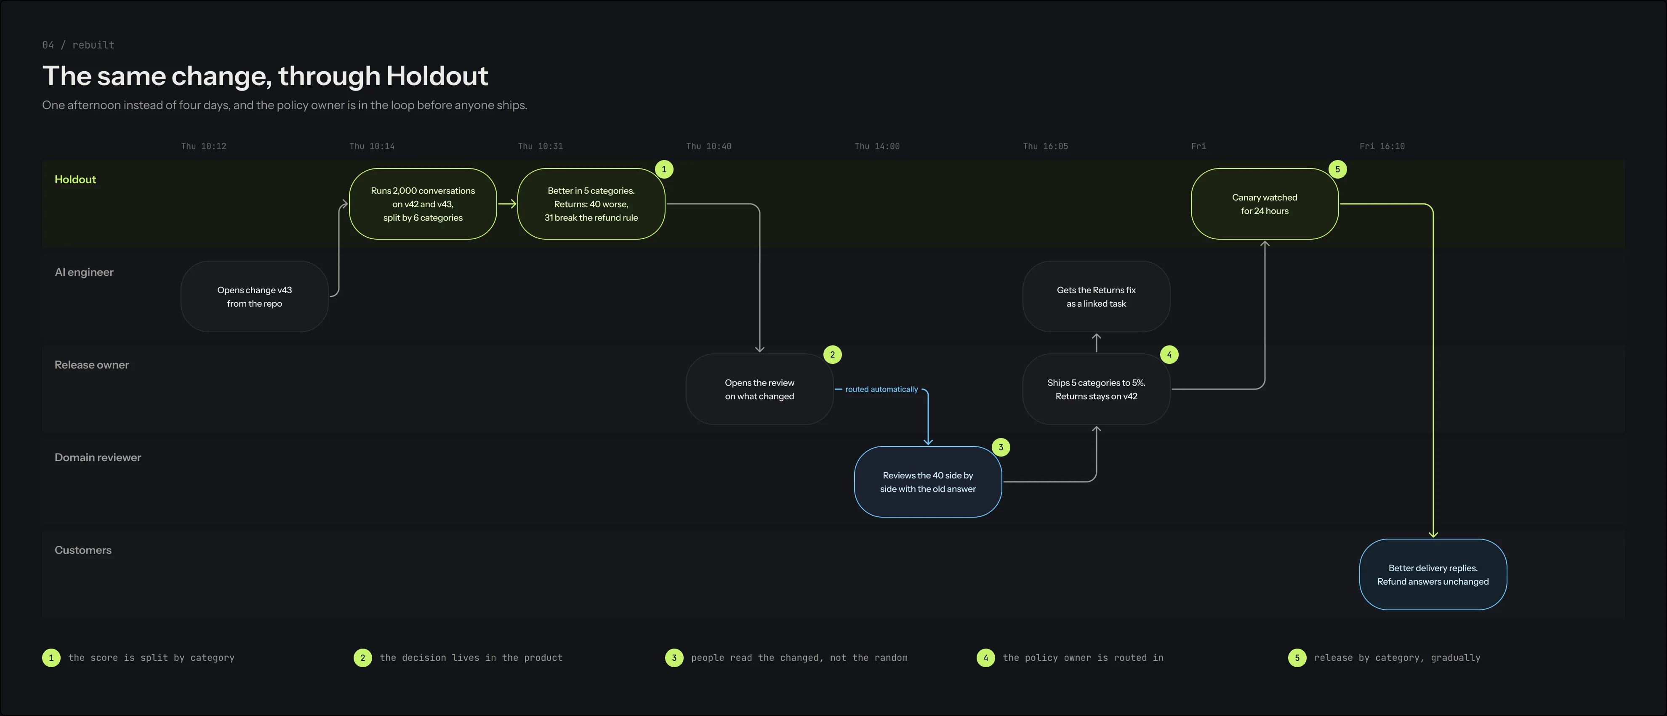Click badge 5 on Canary watched node
The width and height of the screenshot is (1667, 716).
tap(1338, 170)
